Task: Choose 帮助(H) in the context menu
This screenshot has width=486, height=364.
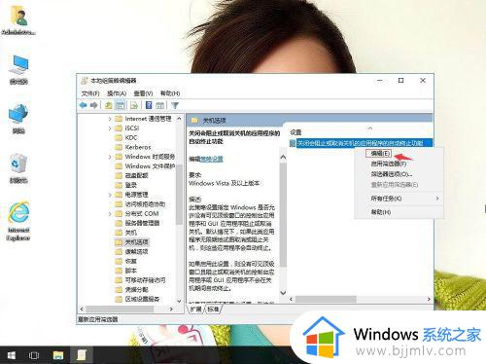Action: point(399,212)
